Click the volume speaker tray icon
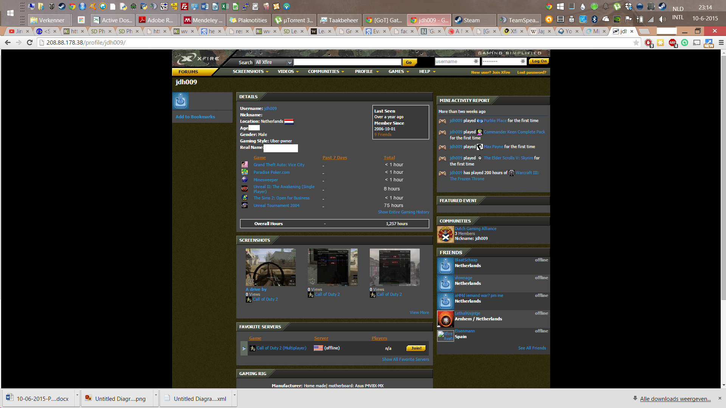Screen dimensions: 726x408 point(662,19)
